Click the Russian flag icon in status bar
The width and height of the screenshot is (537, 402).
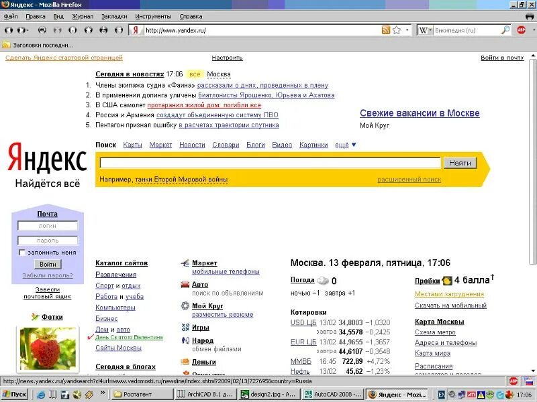click(x=529, y=381)
